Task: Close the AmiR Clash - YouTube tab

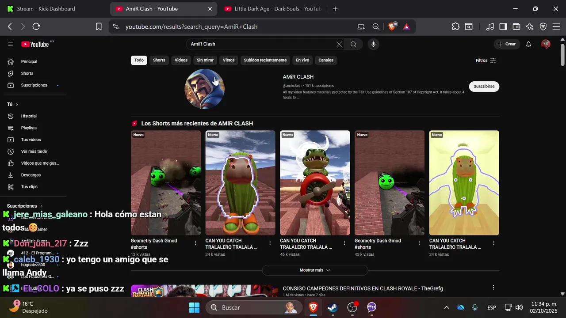Action: tap(210, 9)
